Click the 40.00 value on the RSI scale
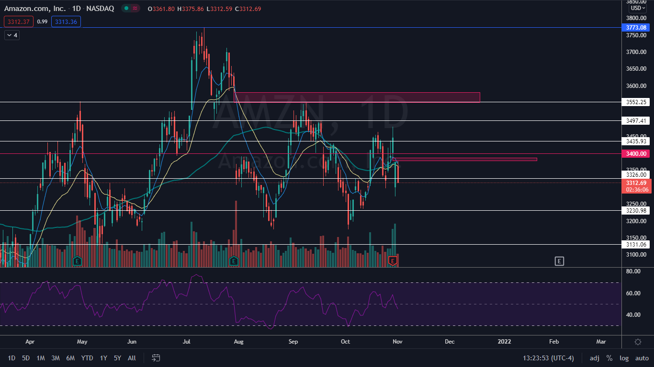654x367 pixels. [632, 314]
